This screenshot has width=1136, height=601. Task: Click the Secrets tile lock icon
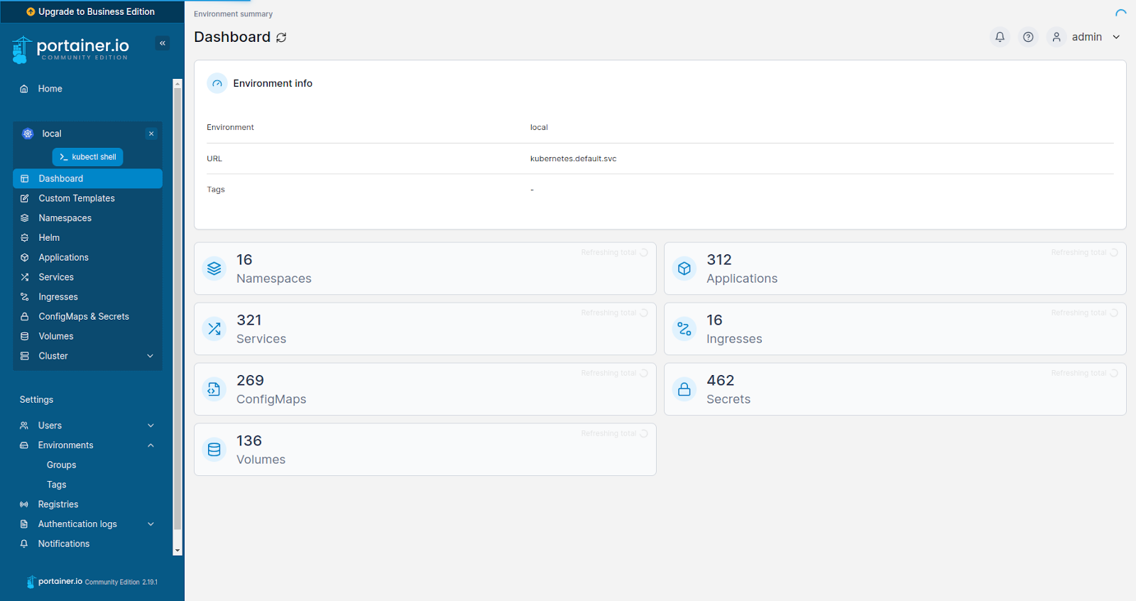pyautogui.click(x=684, y=389)
